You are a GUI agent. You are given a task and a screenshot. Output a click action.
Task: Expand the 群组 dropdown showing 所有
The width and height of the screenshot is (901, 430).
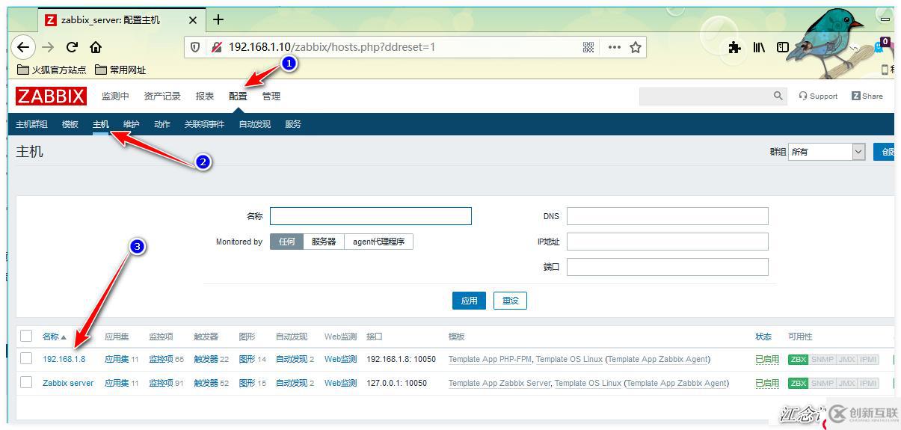pyautogui.click(x=826, y=152)
